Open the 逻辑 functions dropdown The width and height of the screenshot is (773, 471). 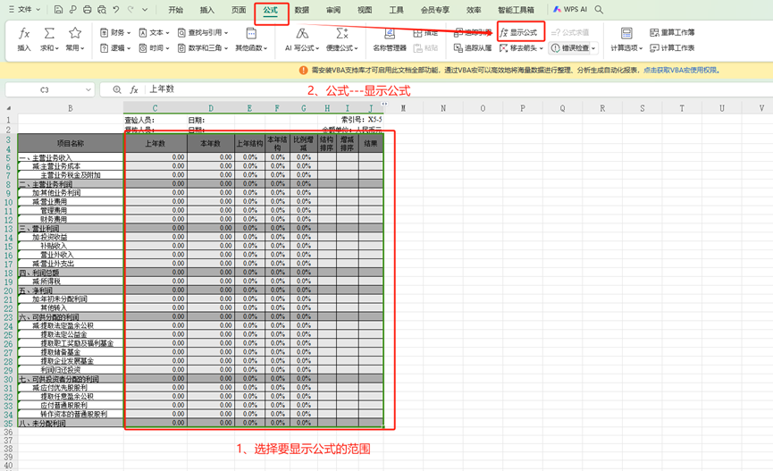115,48
